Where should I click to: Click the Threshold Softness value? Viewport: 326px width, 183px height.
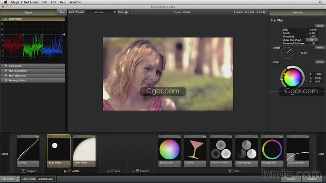[x=312, y=43]
